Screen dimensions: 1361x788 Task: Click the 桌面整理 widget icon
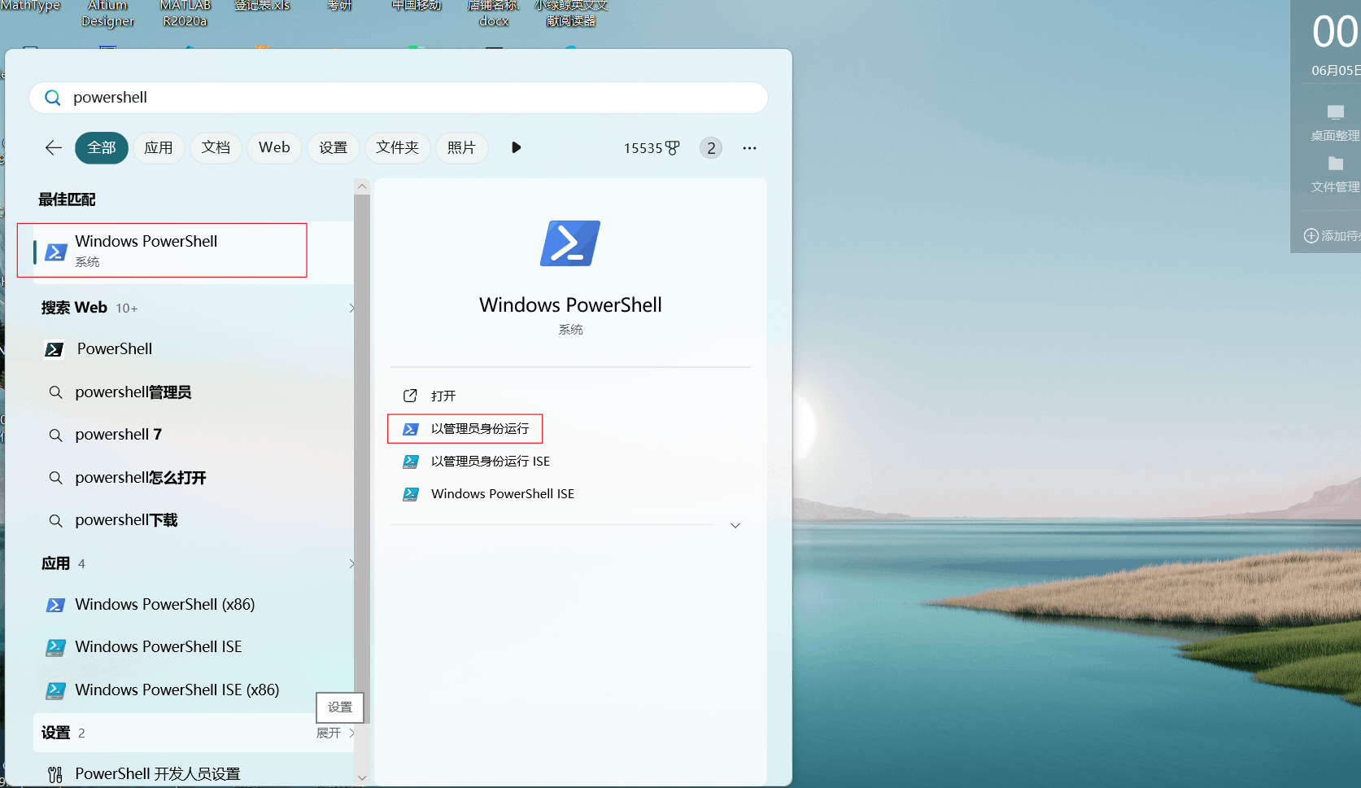[x=1336, y=112]
